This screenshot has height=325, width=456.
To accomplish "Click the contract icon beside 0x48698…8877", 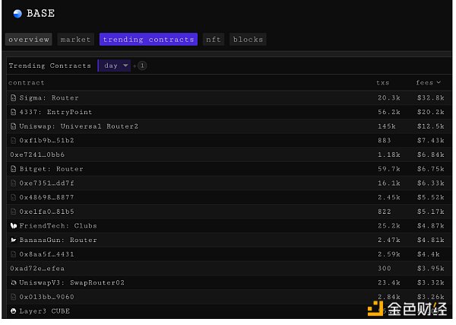I will click(x=14, y=197).
